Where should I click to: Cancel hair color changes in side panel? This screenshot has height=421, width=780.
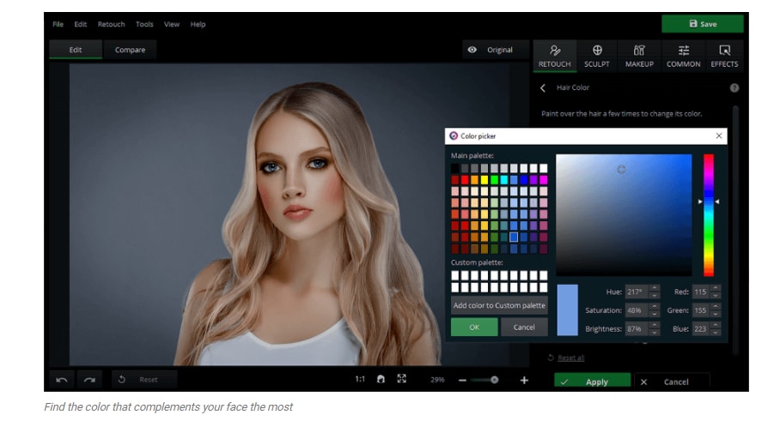pyautogui.click(x=672, y=382)
